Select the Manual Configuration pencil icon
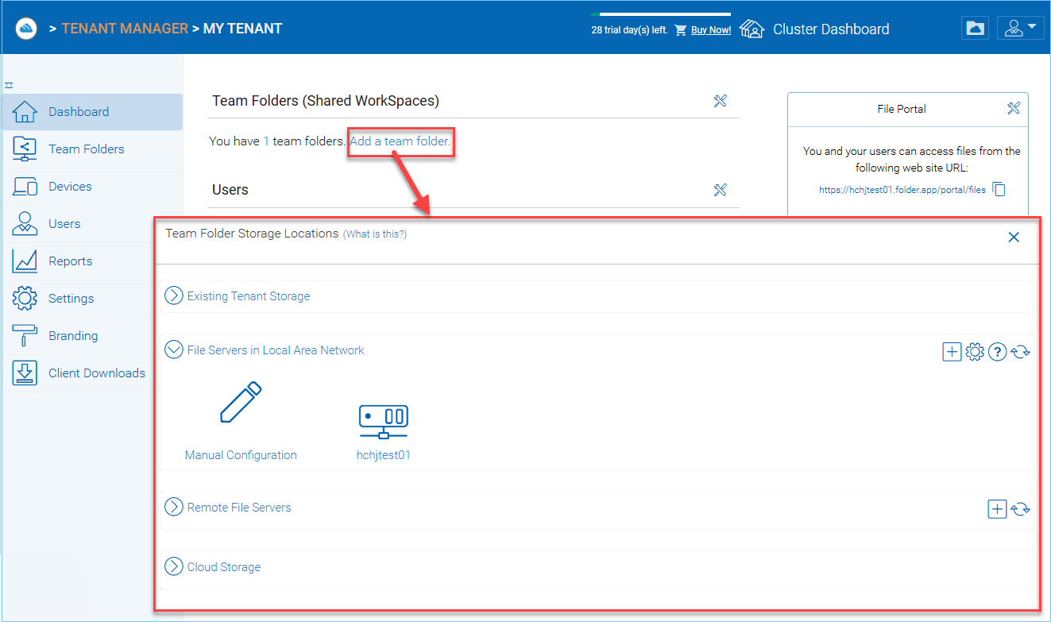 (241, 403)
